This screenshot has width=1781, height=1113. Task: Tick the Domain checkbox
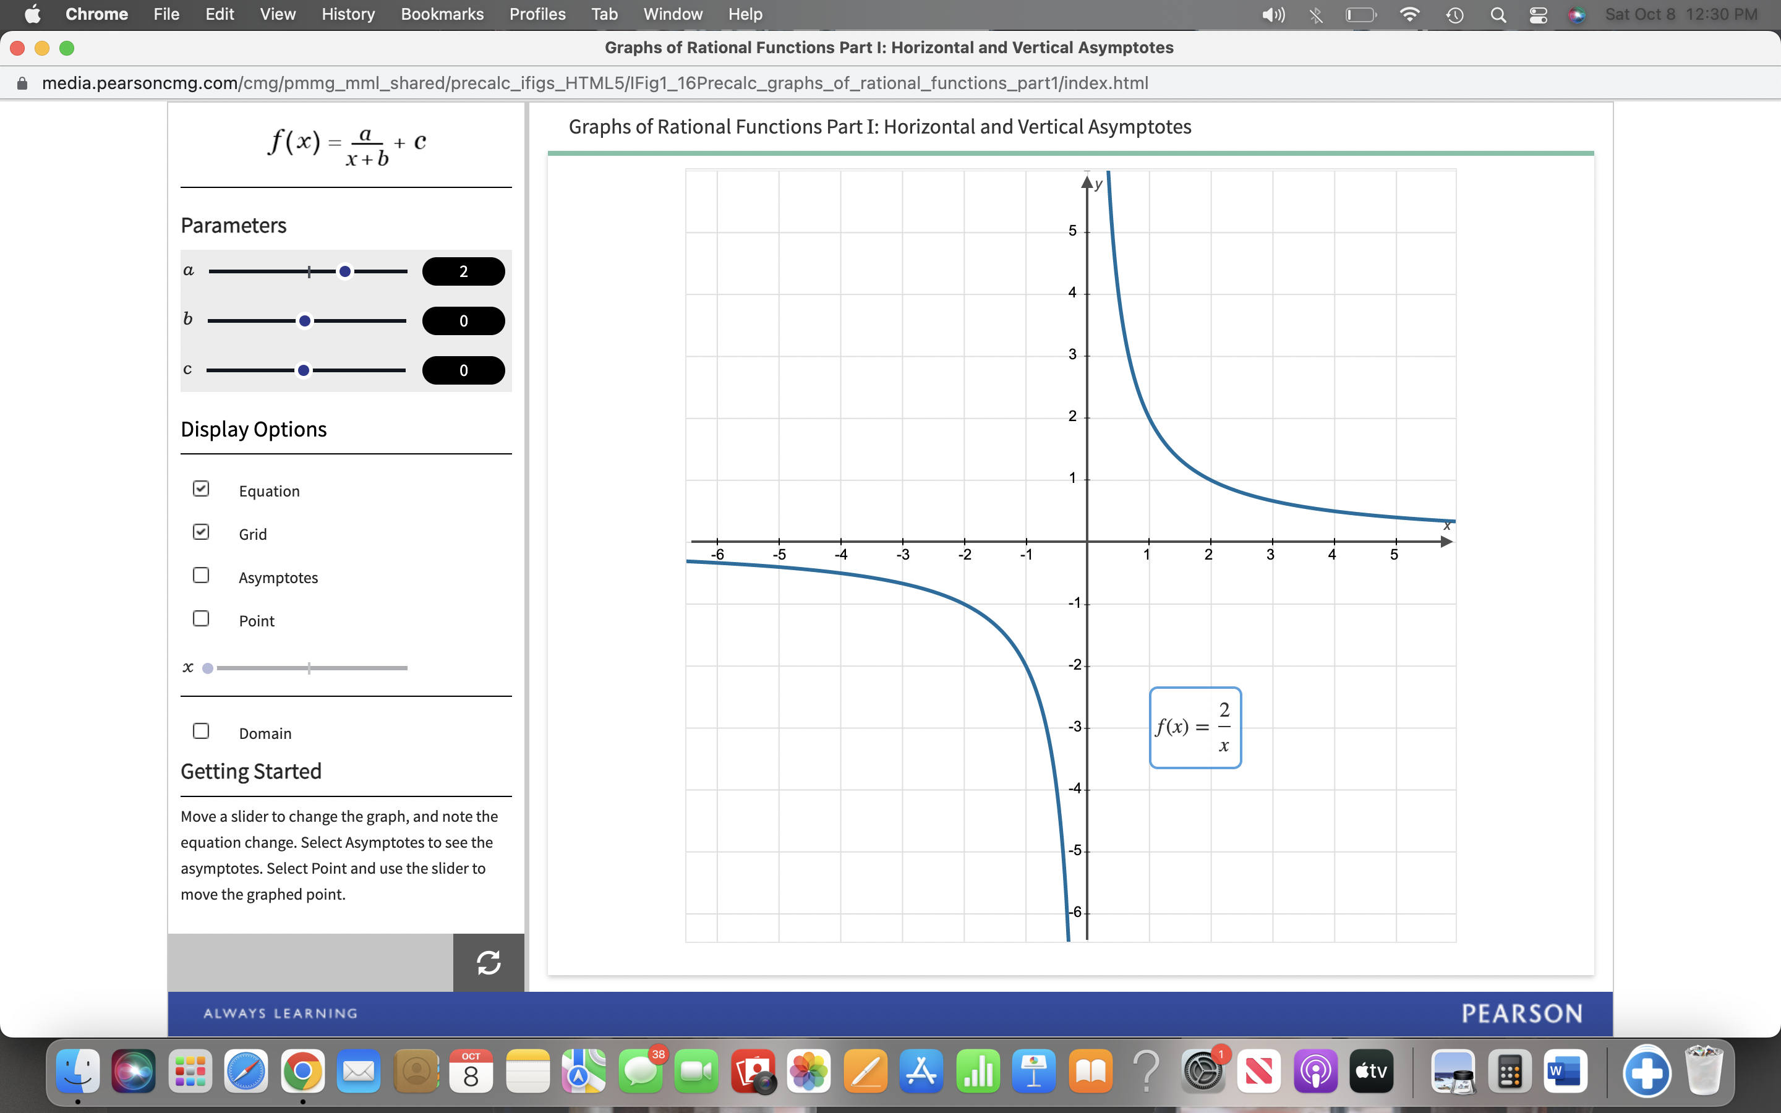pyautogui.click(x=201, y=731)
